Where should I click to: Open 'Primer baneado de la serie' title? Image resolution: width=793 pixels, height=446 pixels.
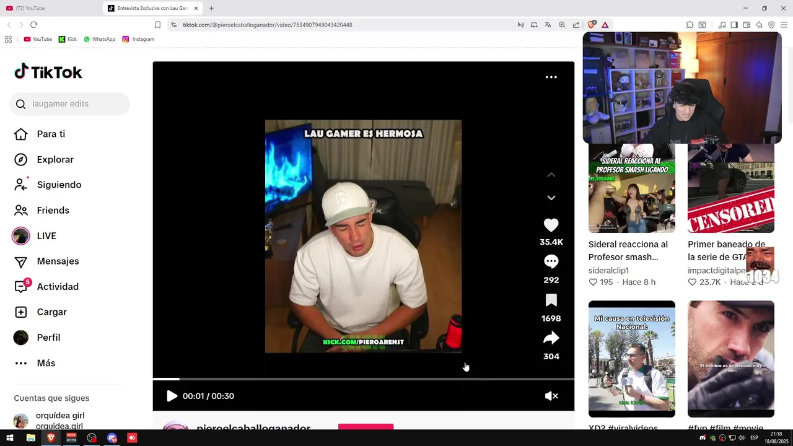click(x=726, y=251)
